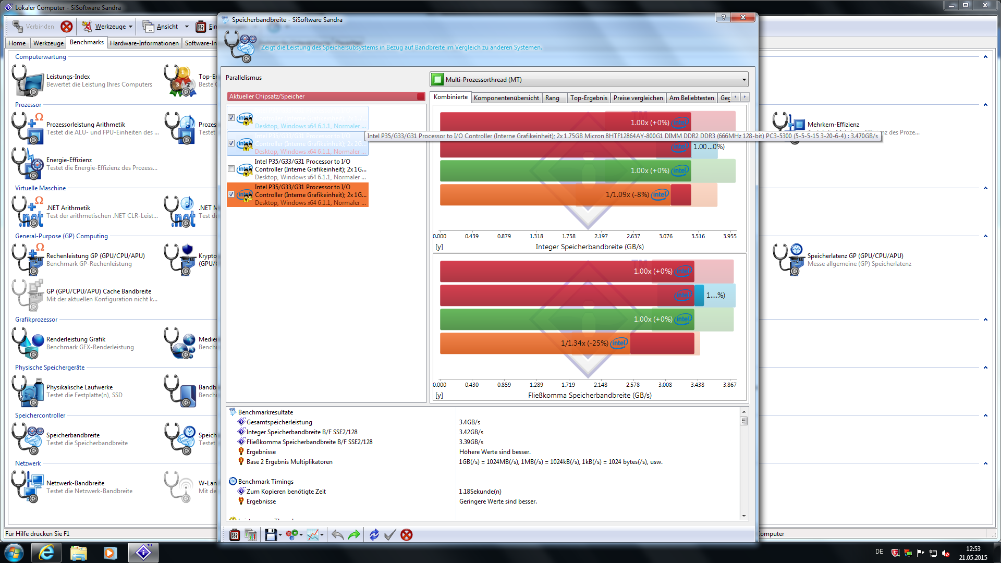
Task: Click the refresh results blue arrows icon
Action: [x=374, y=535]
